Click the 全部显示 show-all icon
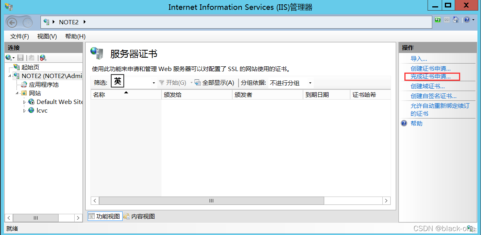Screen dimensions: 481x235 198,83
